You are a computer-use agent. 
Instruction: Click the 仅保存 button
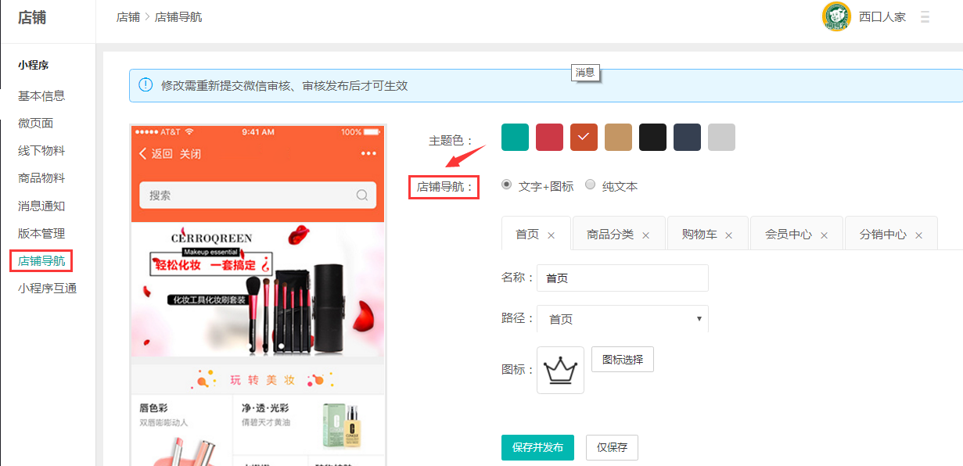coord(612,447)
